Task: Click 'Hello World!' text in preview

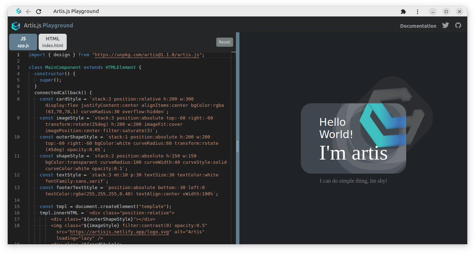Action: [336, 128]
